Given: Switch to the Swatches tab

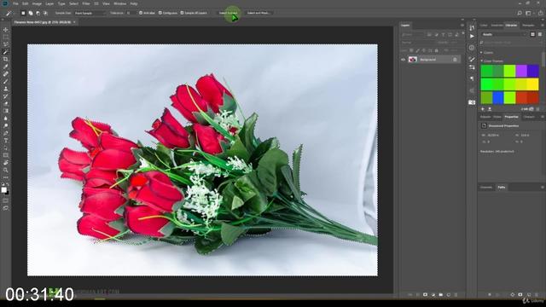Looking at the screenshot, I should tap(497, 25).
